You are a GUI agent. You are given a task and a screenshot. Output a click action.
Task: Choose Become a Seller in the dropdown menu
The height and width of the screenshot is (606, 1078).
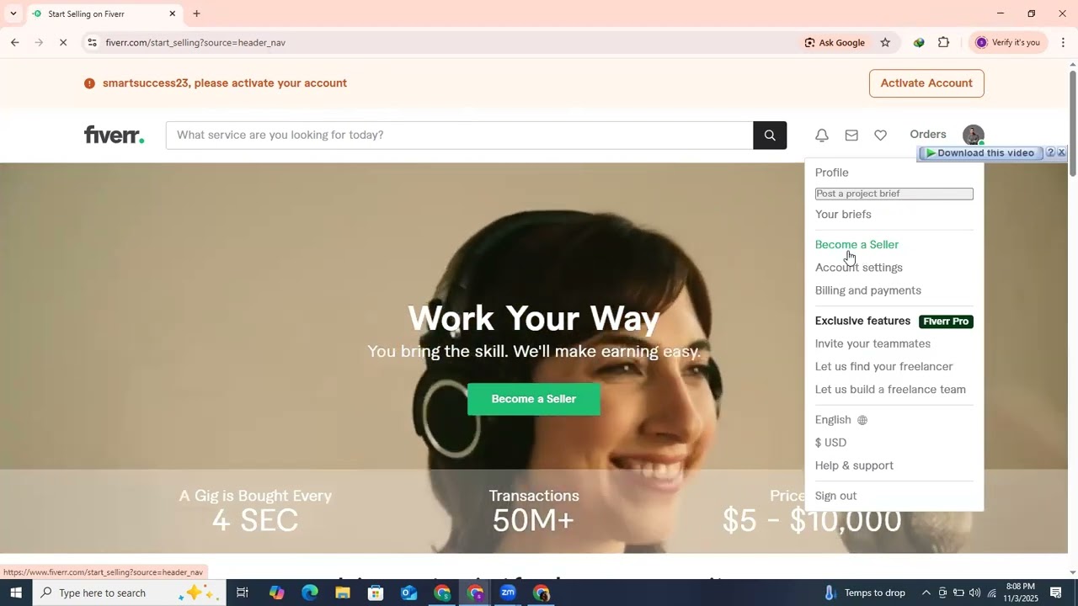[857, 245]
